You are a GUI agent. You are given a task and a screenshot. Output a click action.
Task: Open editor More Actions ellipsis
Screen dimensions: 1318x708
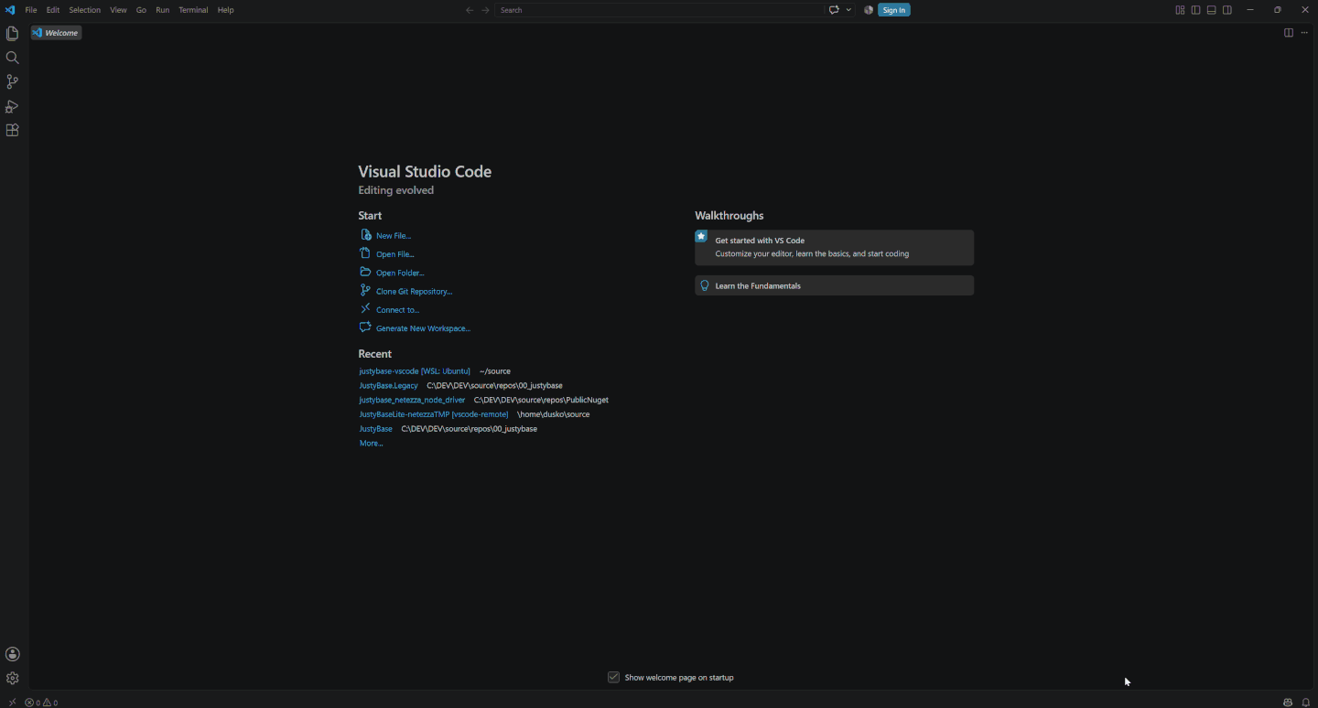(1304, 33)
